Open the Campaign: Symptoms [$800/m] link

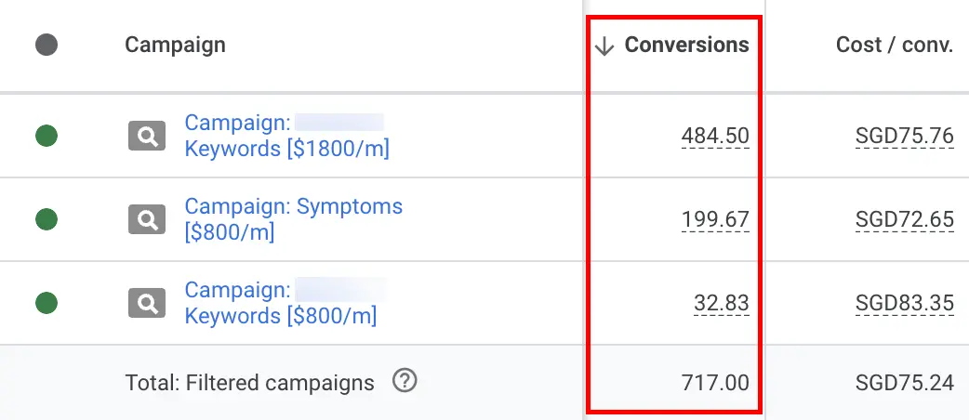click(x=293, y=206)
